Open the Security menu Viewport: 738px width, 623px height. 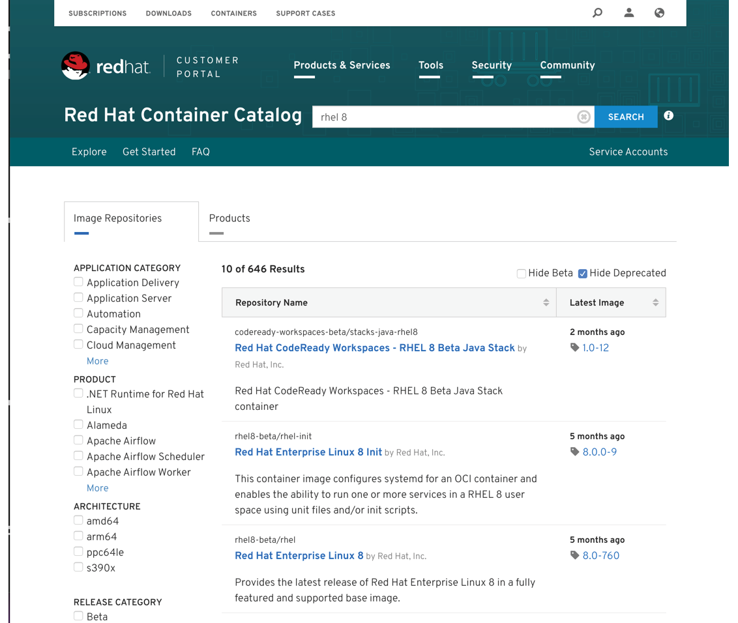coord(492,65)
